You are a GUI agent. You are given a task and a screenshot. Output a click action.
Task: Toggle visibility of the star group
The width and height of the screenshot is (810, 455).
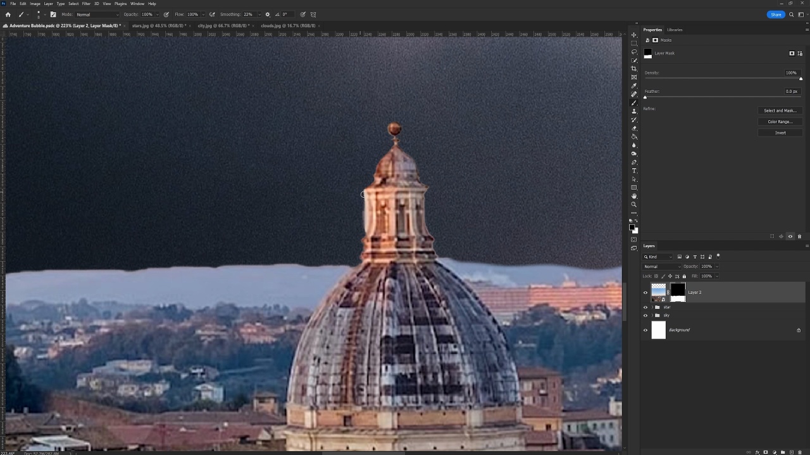(645, 307)
